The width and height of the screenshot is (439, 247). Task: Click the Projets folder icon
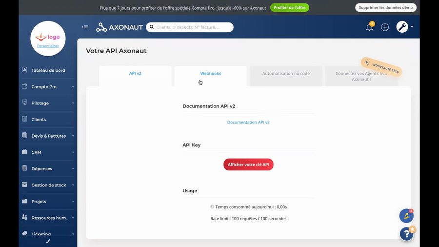(x=25, y=201)
